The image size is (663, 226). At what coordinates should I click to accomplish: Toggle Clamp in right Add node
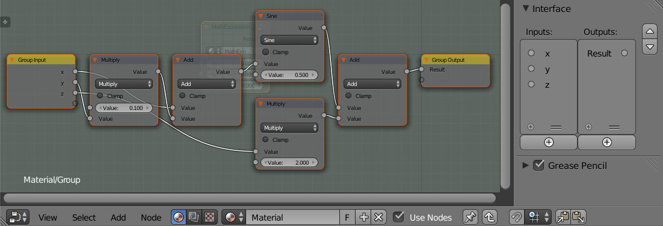click(349, 96)
